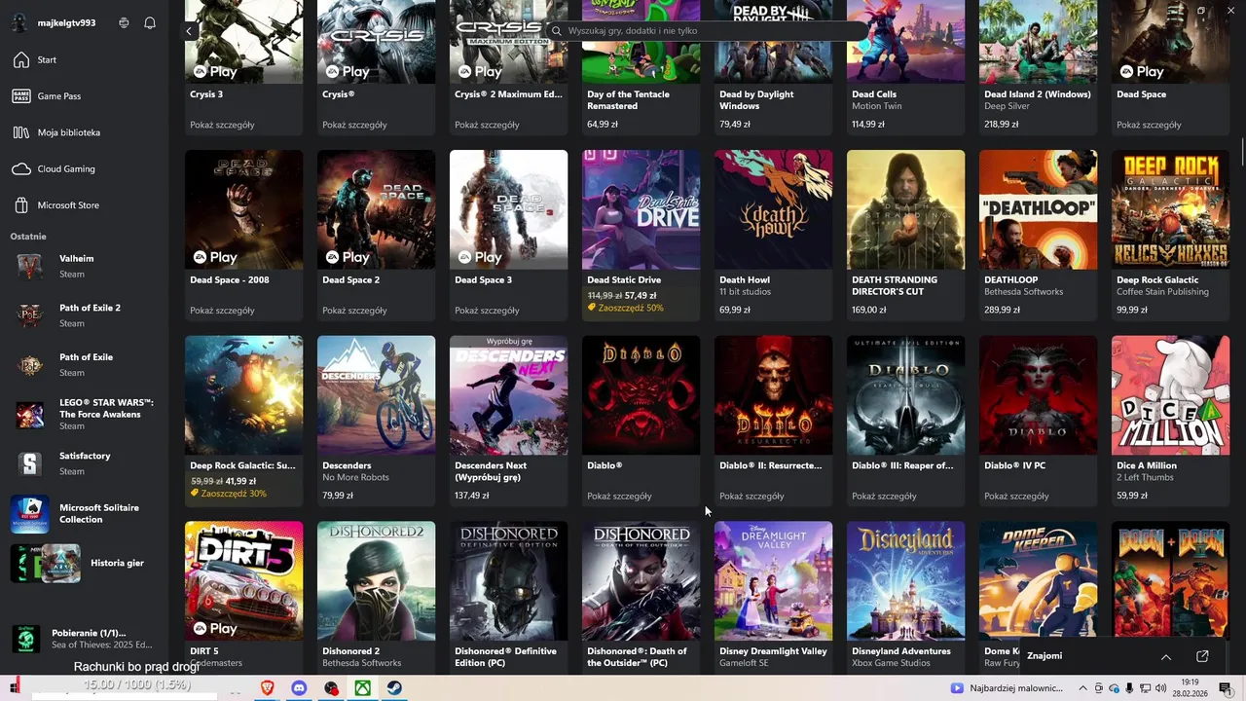Open Microsoft Solitaire Collection
Viewport: 1246px width, 701px height.
point(84,513)
